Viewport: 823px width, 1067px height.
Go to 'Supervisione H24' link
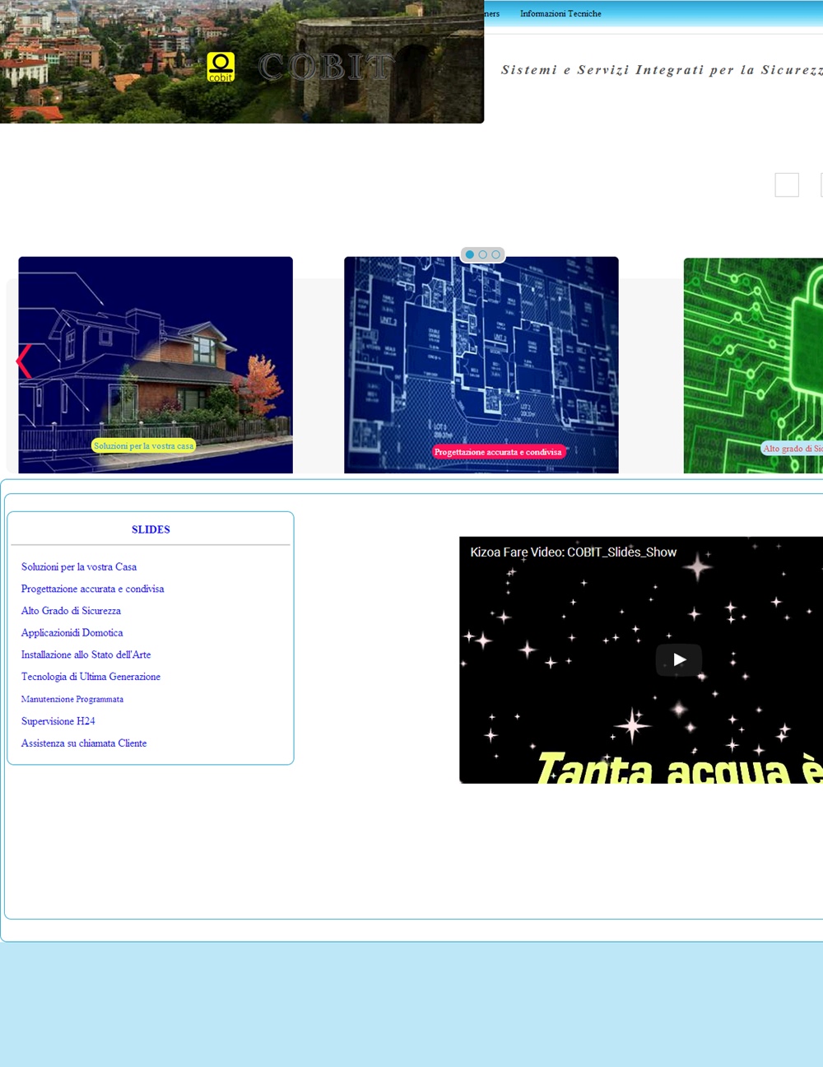58,721
